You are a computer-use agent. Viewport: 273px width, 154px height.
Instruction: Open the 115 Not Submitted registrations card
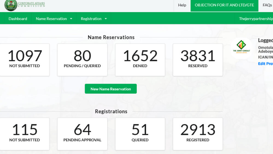(25, 134)
